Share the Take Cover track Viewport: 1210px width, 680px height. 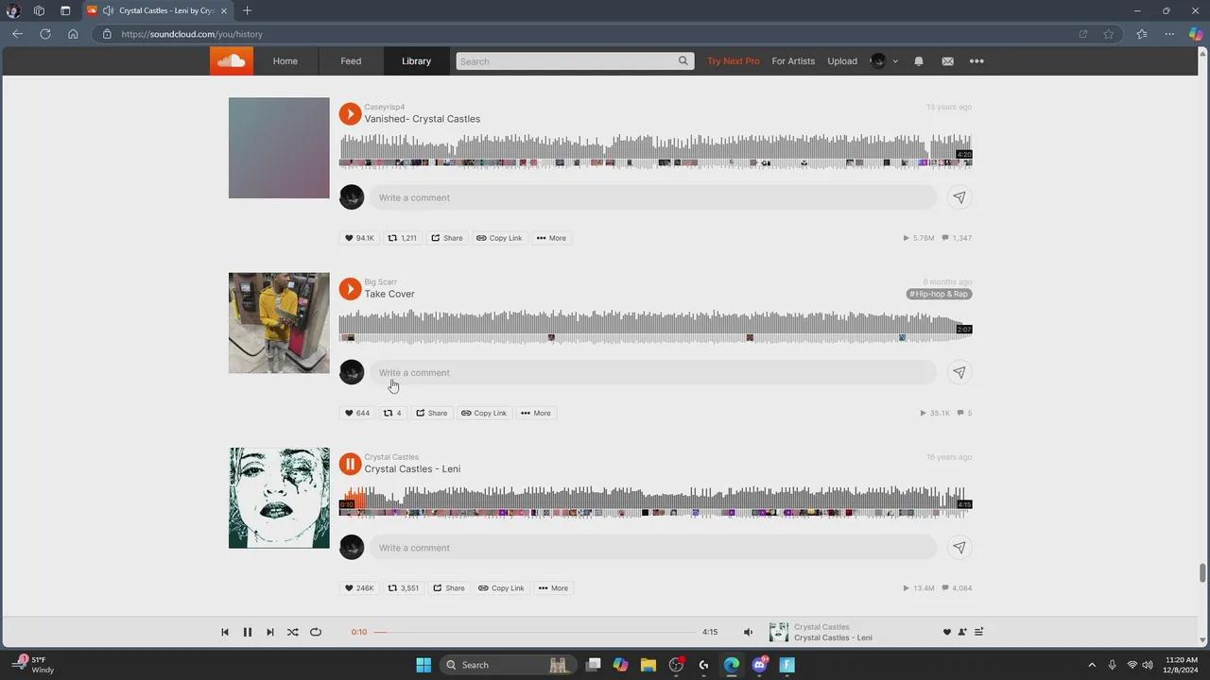coord(432,413)
